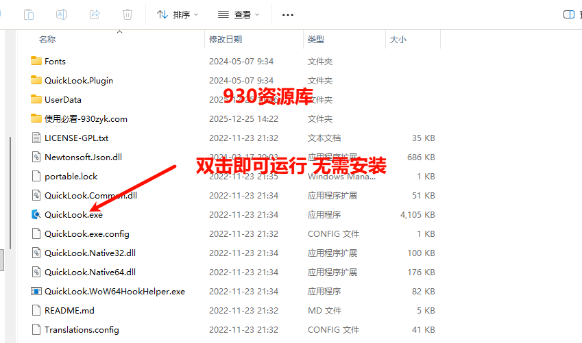Click the Delete trash can icon

[128, 15]
